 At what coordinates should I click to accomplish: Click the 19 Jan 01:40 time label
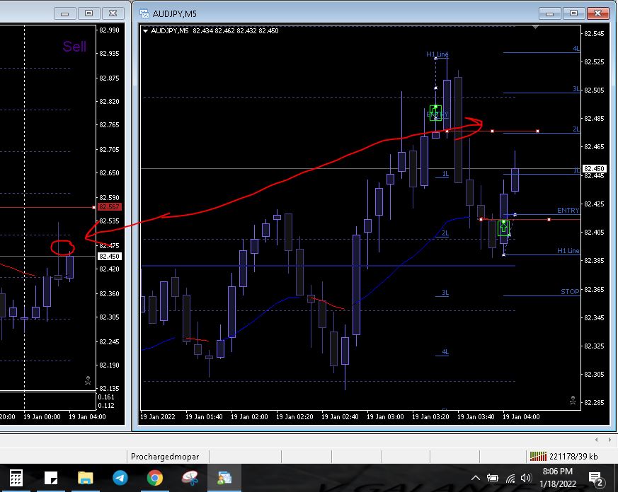click(204, 417)
